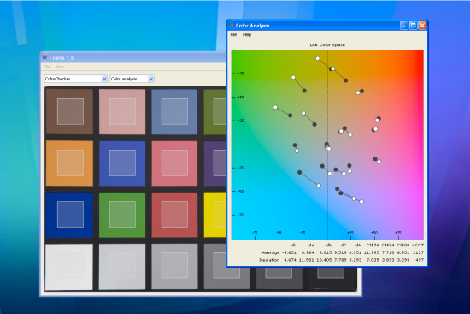Click the pink light-skin color patch
Screen dimensions: 470x314
(122, 111)
